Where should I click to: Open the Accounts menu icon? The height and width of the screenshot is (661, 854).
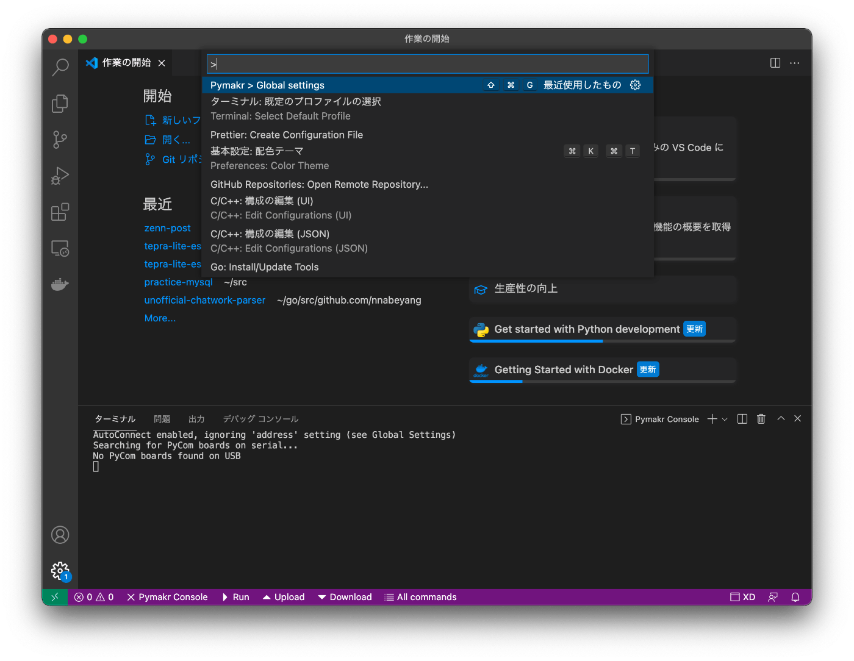pyautogui.click(x=60, y=535)
